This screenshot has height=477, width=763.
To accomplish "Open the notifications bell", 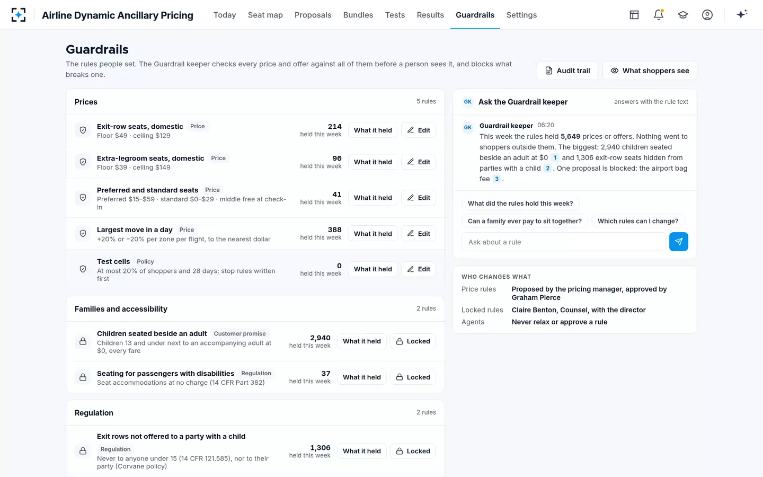I will point(659,15).
